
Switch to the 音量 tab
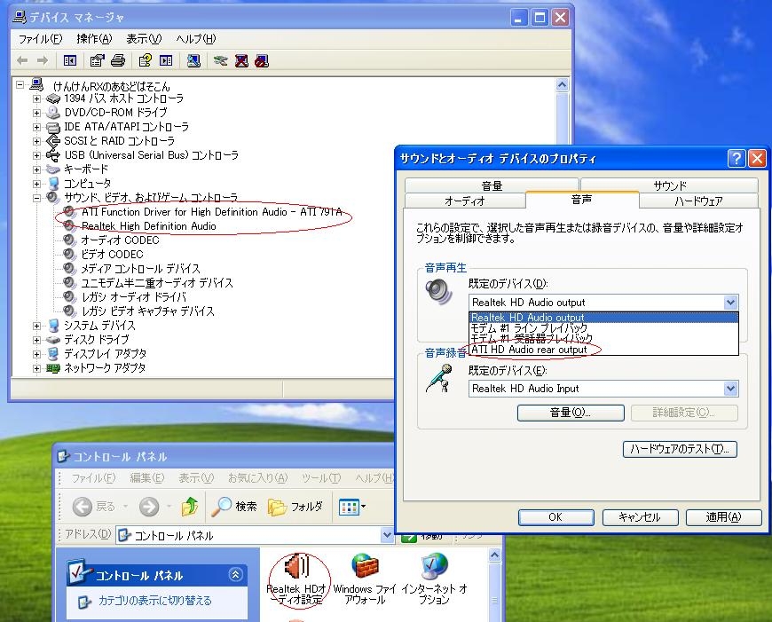point(492,185)
